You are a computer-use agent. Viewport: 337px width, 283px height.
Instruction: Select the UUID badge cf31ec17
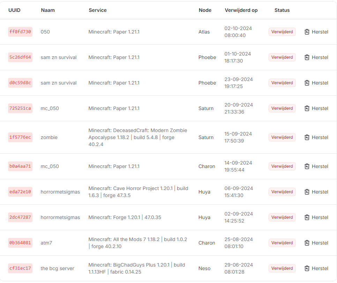click(x=20, y=268)
